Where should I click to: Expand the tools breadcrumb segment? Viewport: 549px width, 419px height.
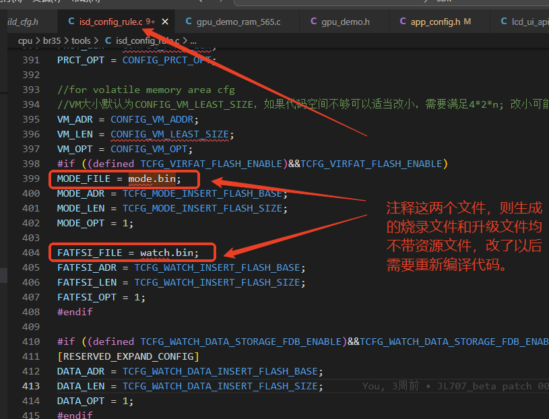click(x=81, y=41)
